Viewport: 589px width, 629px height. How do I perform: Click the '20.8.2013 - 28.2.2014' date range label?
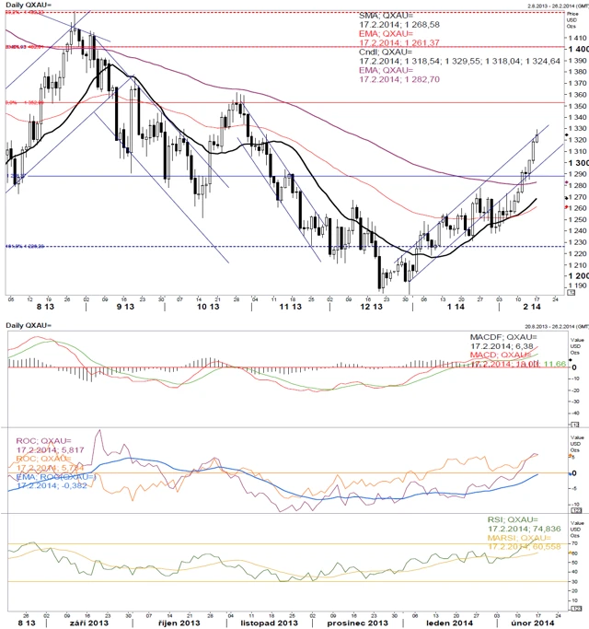[x=557, y=327]
